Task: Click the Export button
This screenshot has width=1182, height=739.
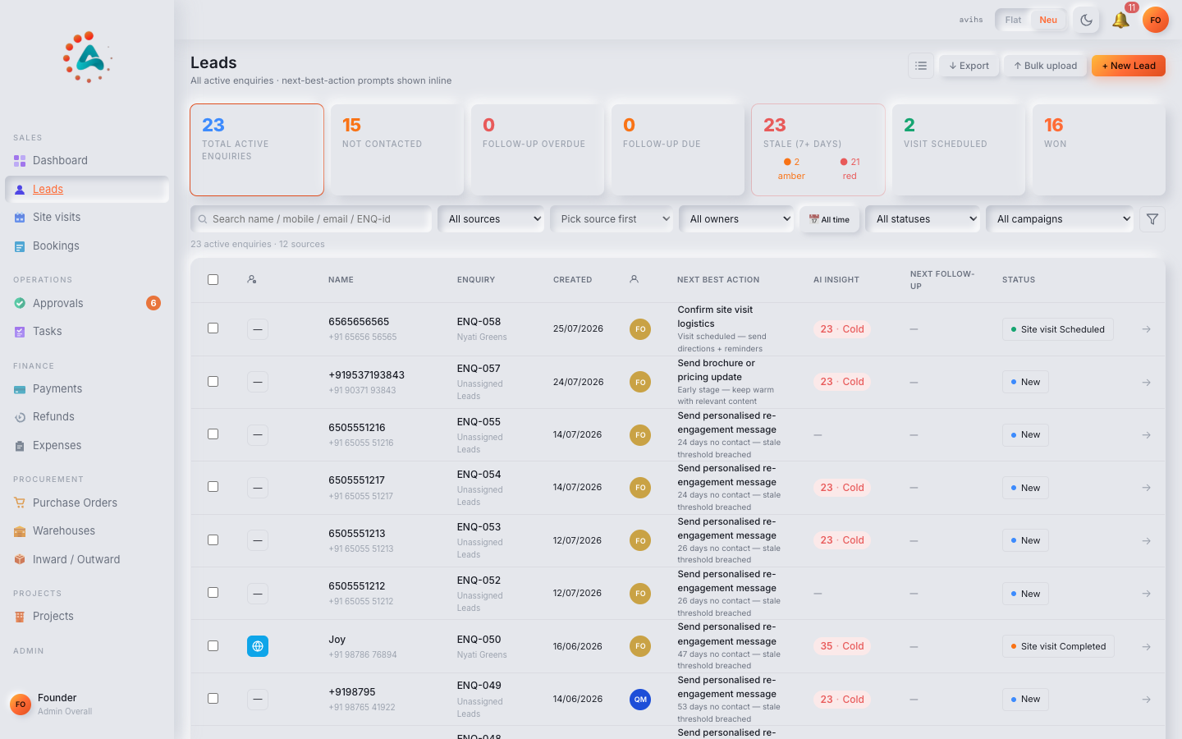Action: coord(969,66)
